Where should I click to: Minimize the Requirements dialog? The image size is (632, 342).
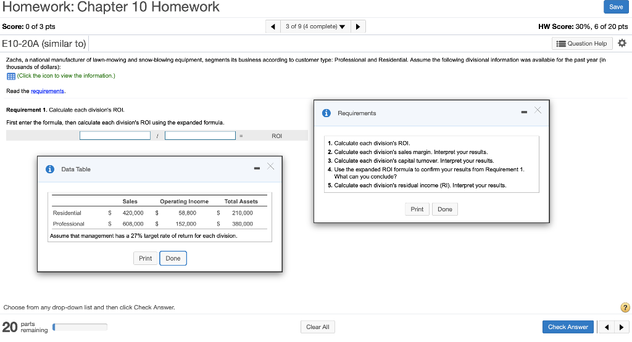[524, 112]
